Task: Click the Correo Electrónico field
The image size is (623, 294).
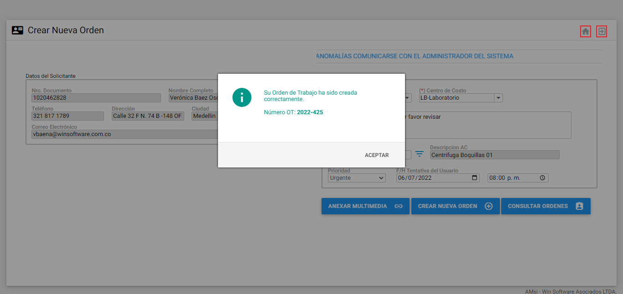Action: point(125,134)
